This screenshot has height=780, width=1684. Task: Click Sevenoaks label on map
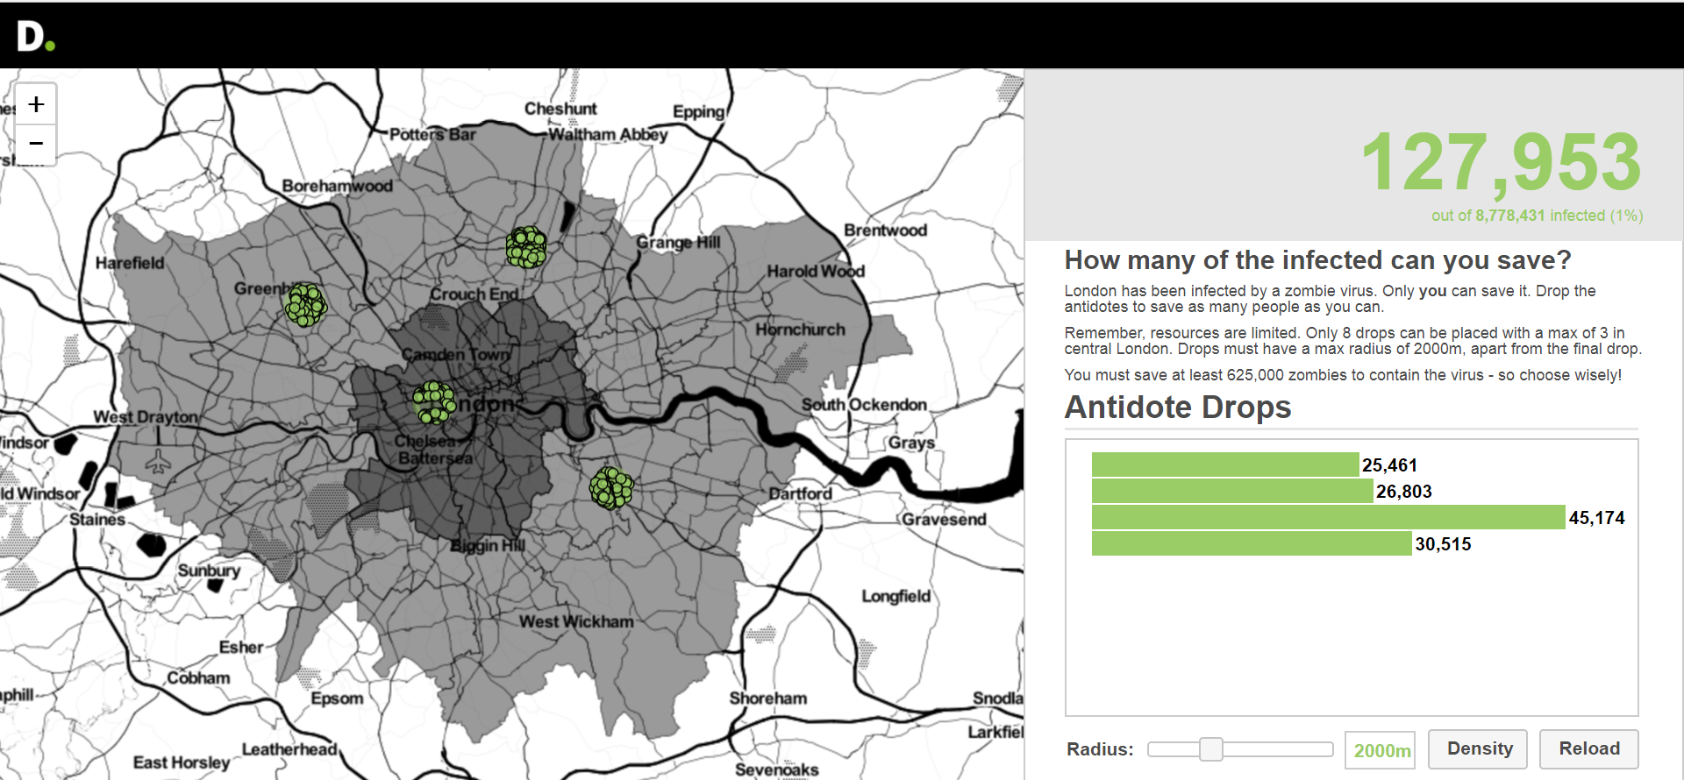[x=777, y=769]
